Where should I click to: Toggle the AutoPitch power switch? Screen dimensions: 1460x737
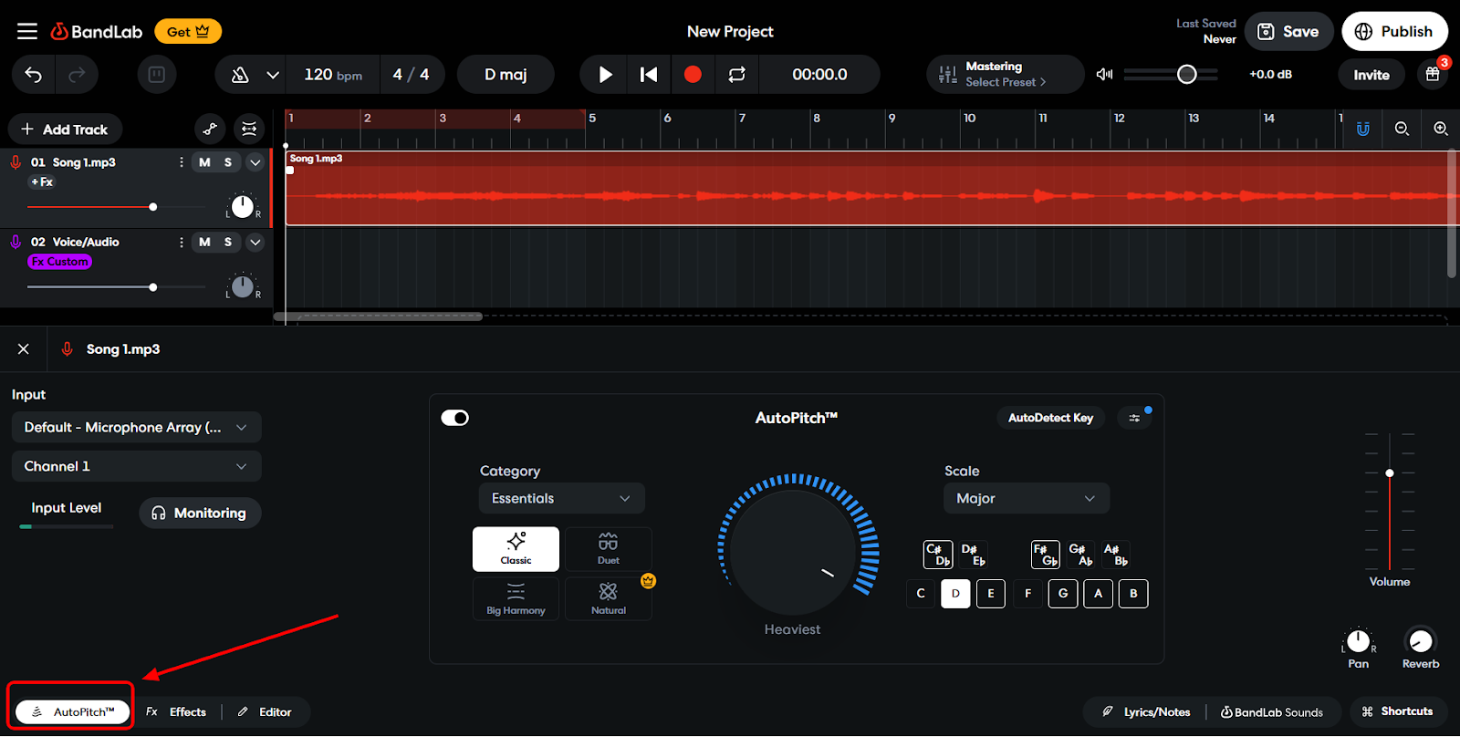click(454, 418)
